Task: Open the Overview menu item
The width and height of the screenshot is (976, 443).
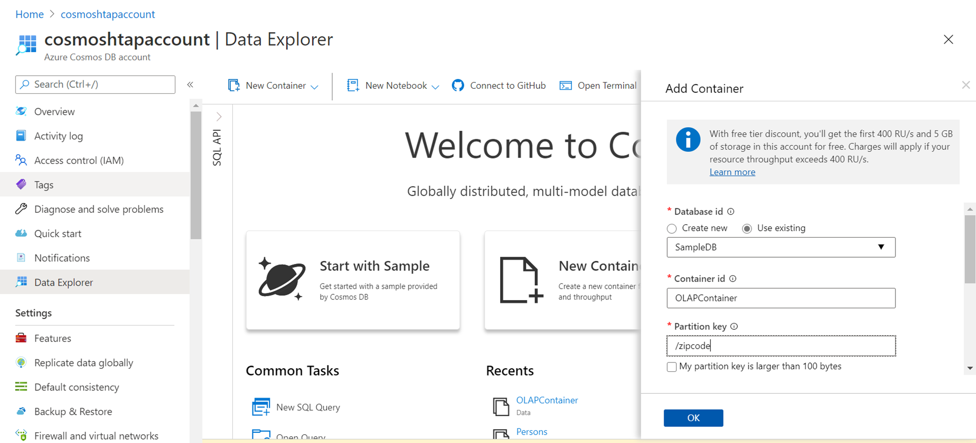Action: pos(54,112)
